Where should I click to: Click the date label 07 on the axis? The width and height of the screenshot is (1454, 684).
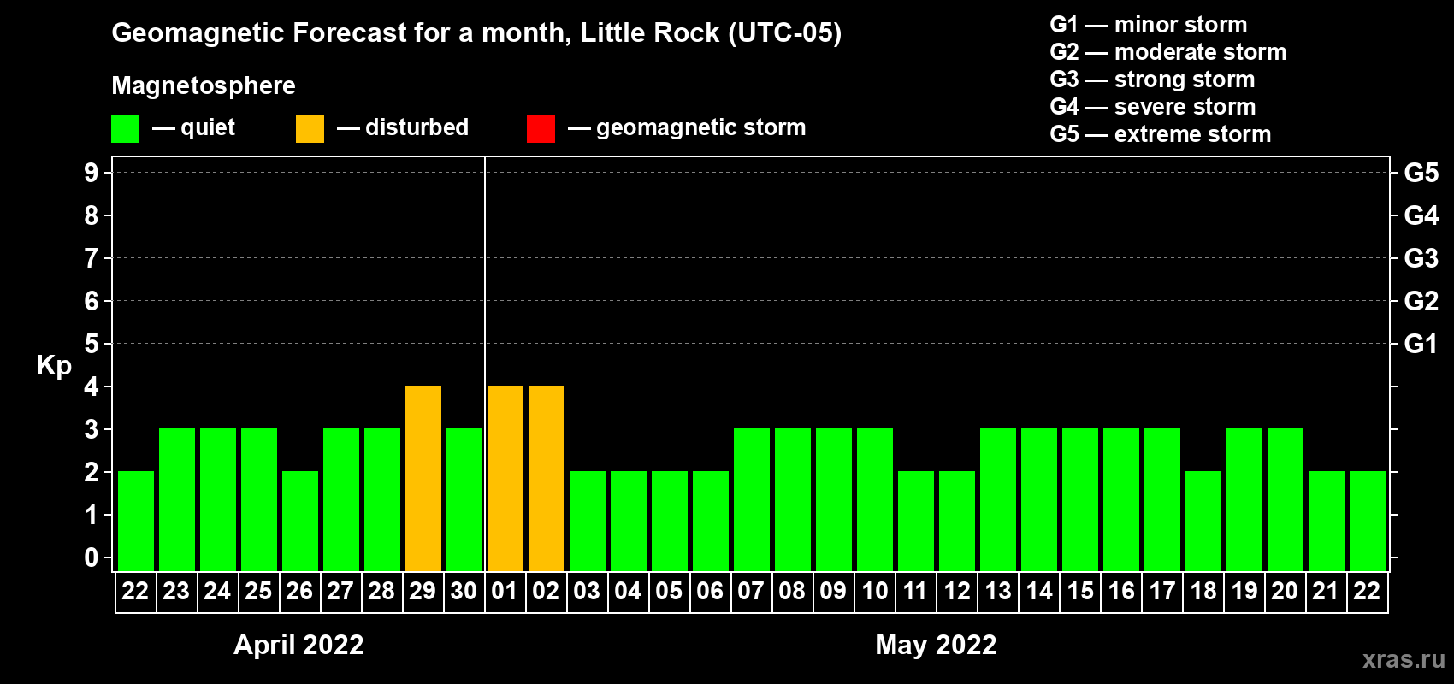pyautogui.click(x=751, y=592)
